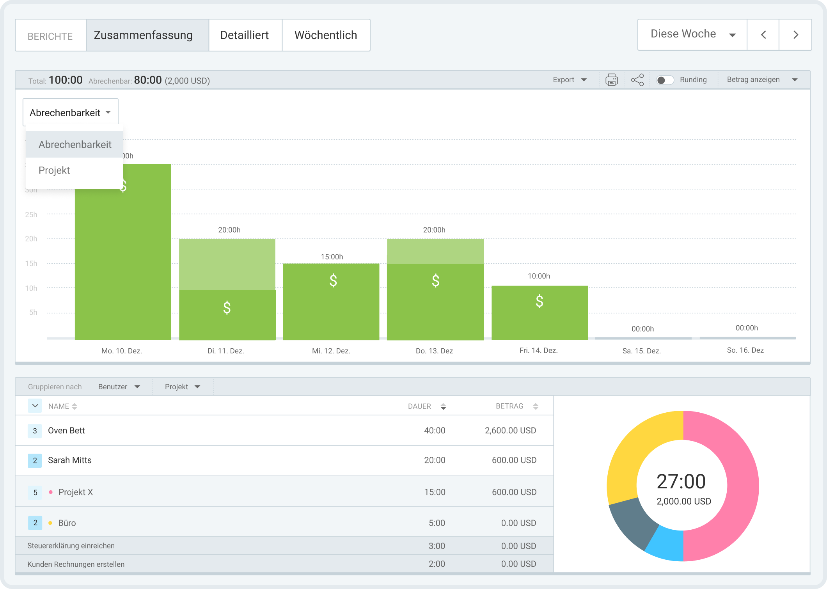Screen dimensions: 827x589
Task: Expand Oven Bett row with count badge
Action: pyautogui.click(x=35, y=431)
